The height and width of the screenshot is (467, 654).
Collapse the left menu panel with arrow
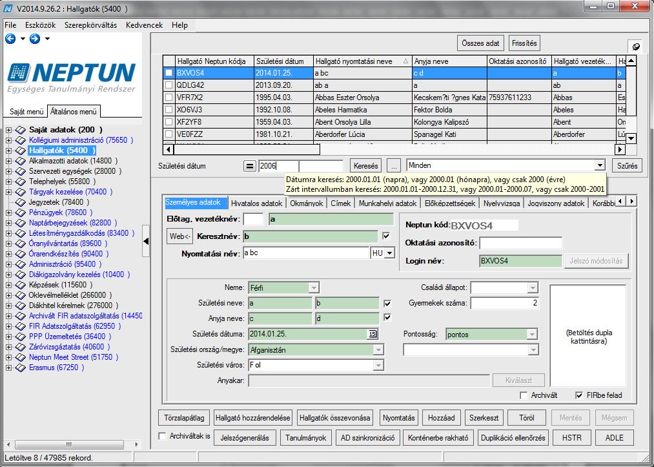146,241
